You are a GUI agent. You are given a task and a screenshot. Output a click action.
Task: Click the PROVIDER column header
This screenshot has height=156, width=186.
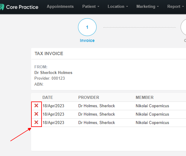tap(89, 97)
